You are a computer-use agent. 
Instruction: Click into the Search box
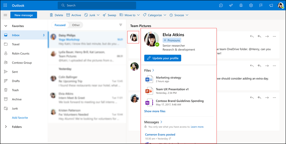tap(97, 5)
